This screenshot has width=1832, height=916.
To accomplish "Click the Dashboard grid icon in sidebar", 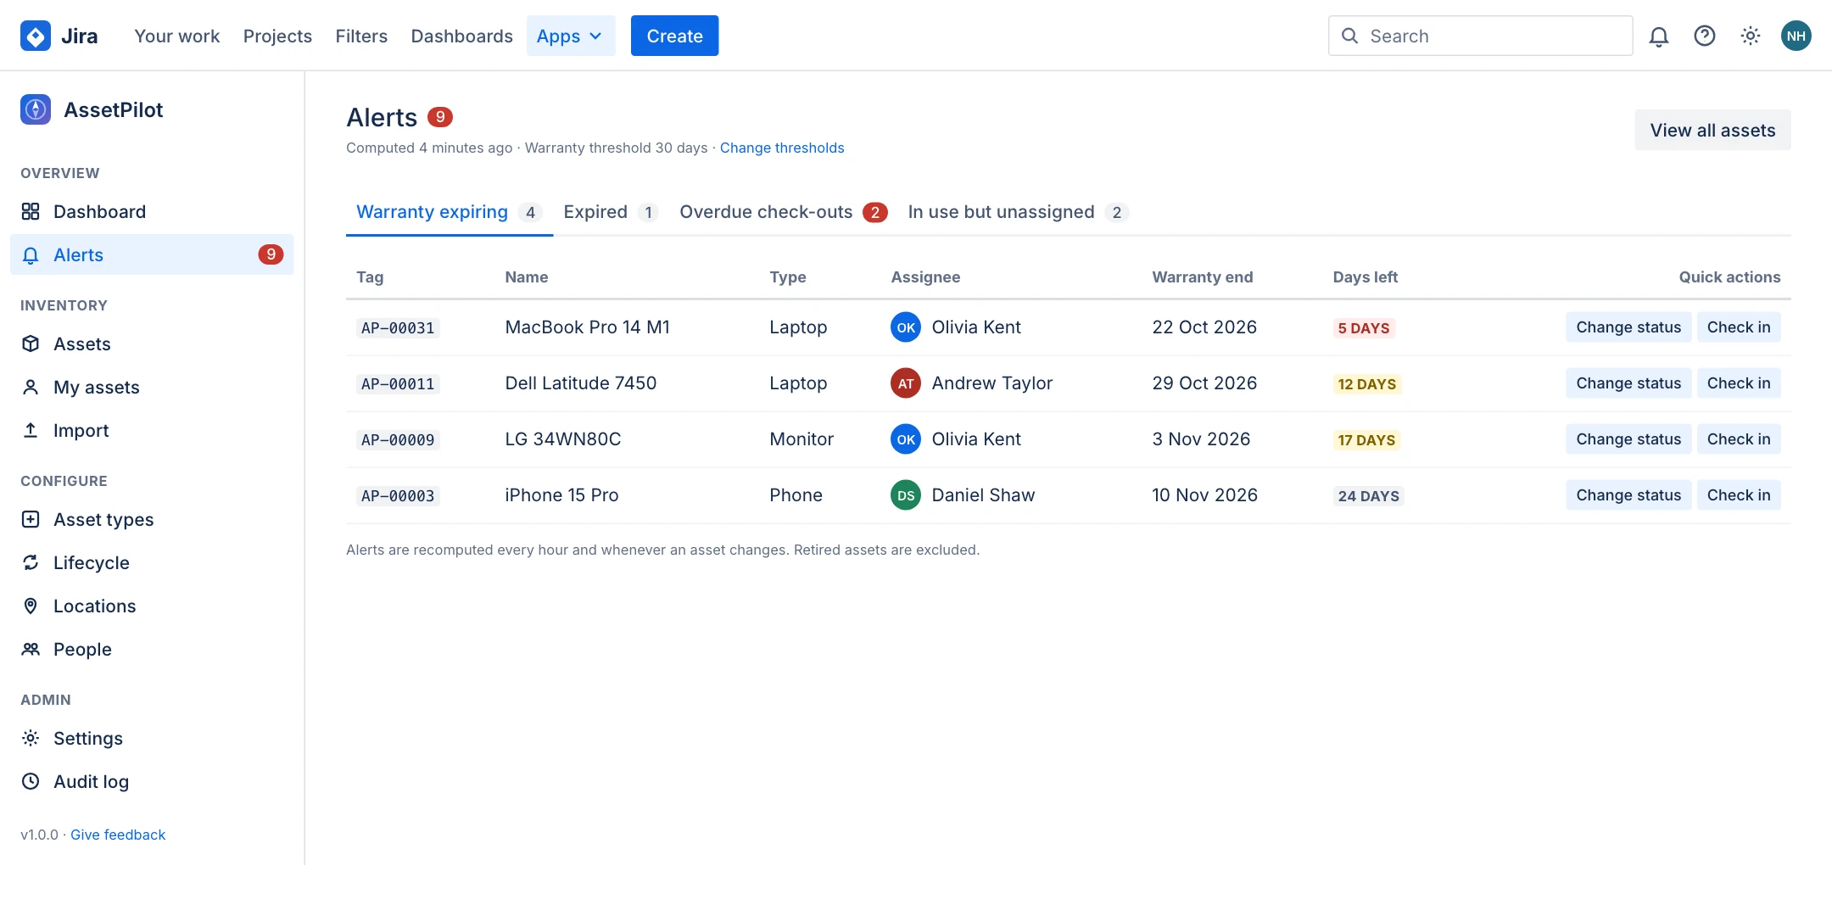I will [31, 211].
